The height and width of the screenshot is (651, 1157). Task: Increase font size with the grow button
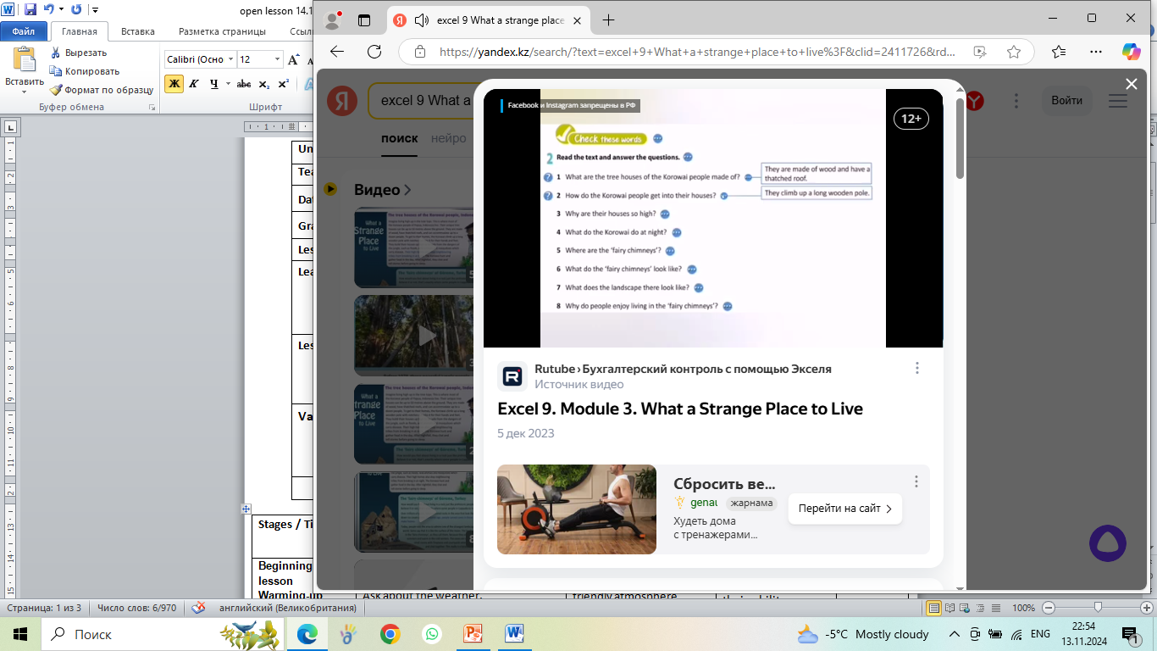click(x=294, y=59)
